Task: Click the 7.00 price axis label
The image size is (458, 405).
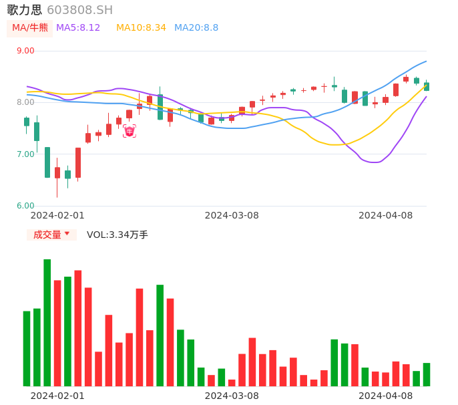Action: 25,154
